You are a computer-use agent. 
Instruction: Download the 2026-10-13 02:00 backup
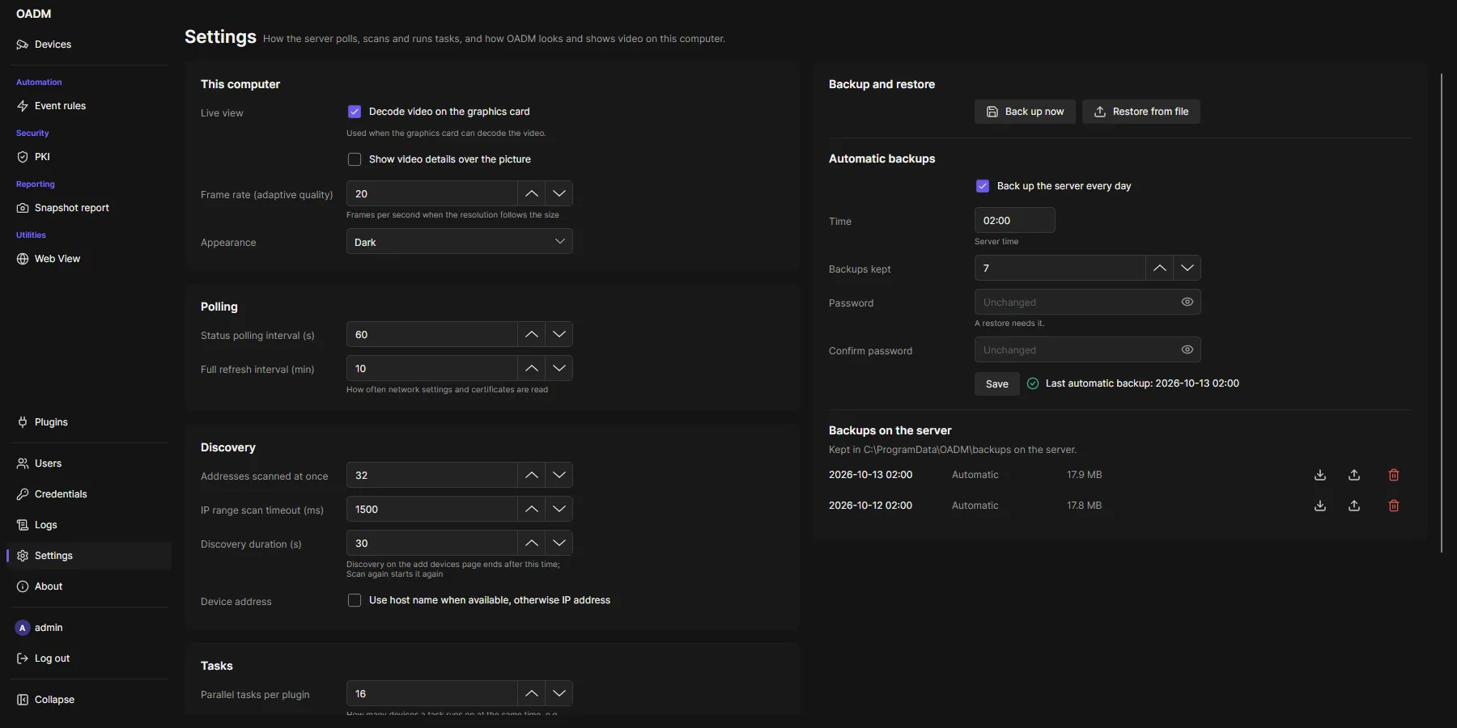click(x=1320, y=475)
